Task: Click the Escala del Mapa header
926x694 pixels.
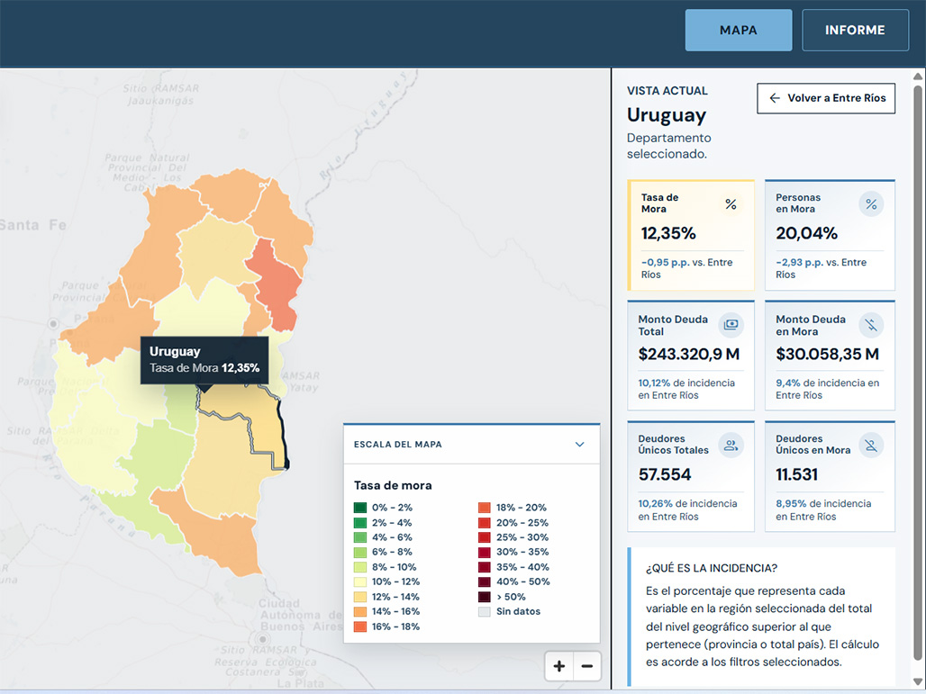Action: (x=471, y=445)
